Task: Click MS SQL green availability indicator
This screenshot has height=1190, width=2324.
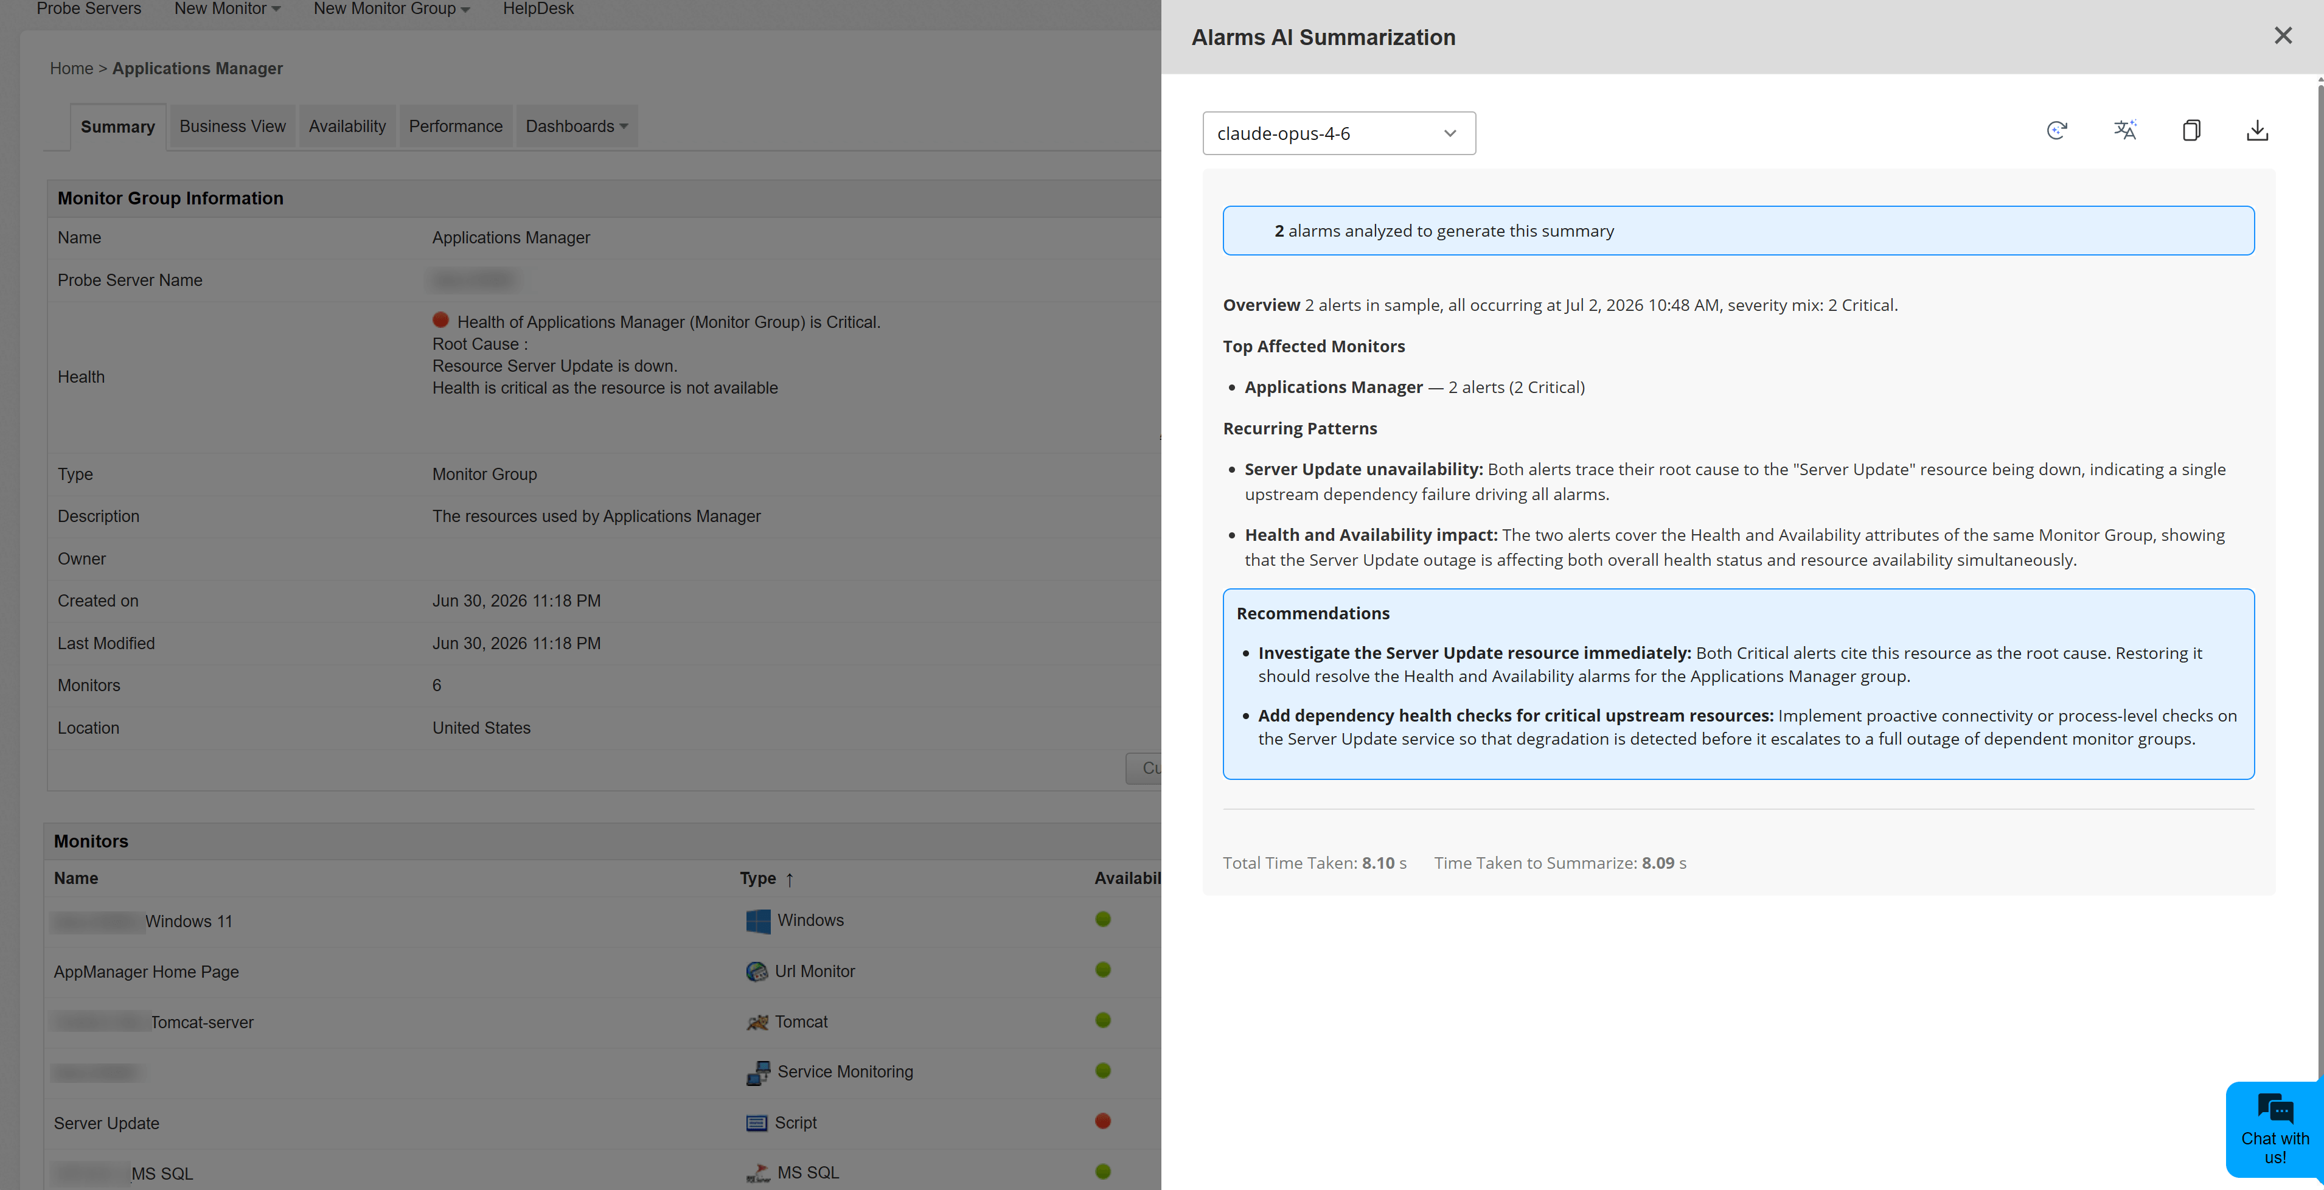Action: [x=1102, y=1172]
